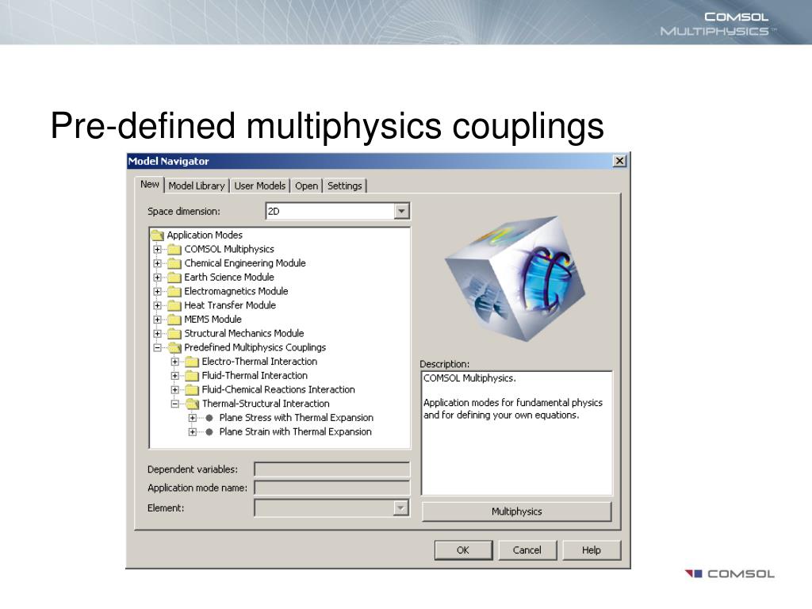Click the Electro-Thermal Interaction folder icon
812x609 pixels.
pyautogui.click(x=192, y=362)
